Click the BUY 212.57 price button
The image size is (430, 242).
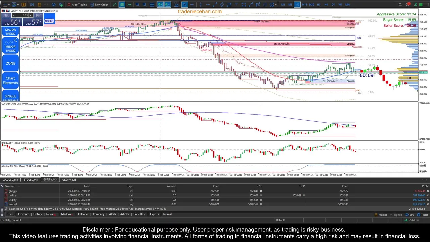tap(33, 22)
